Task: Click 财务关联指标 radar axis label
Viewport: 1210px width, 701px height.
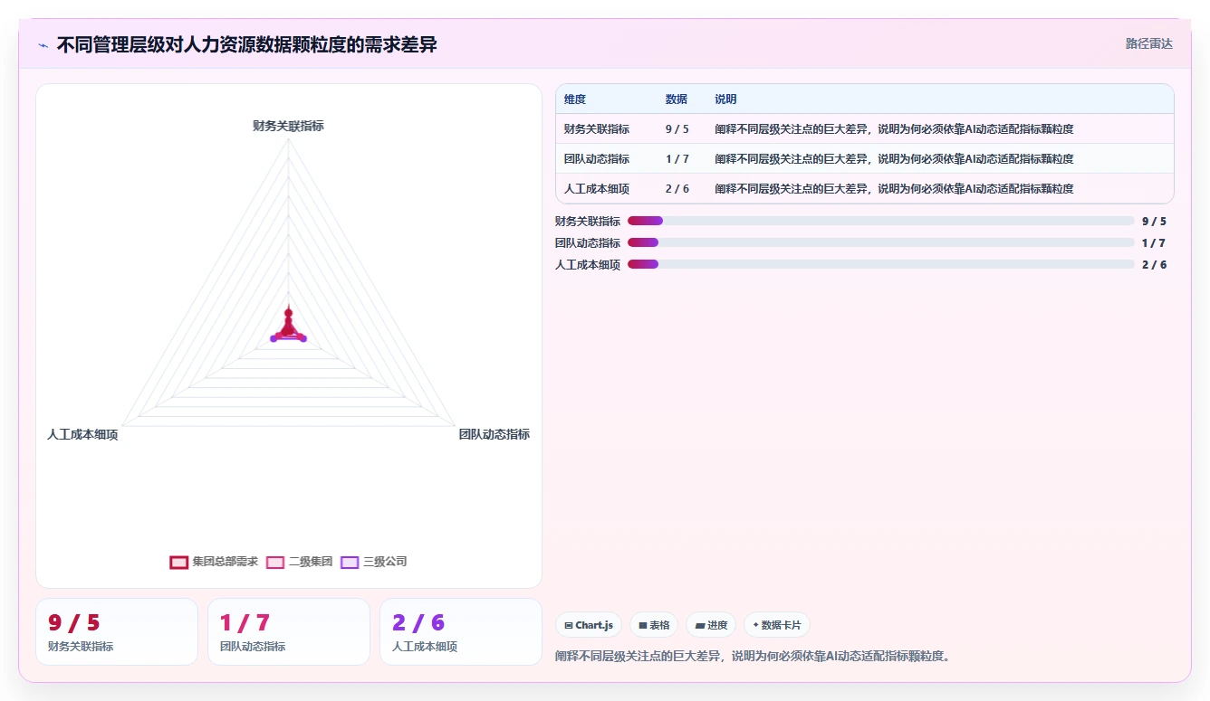Action: coord(288,127)
